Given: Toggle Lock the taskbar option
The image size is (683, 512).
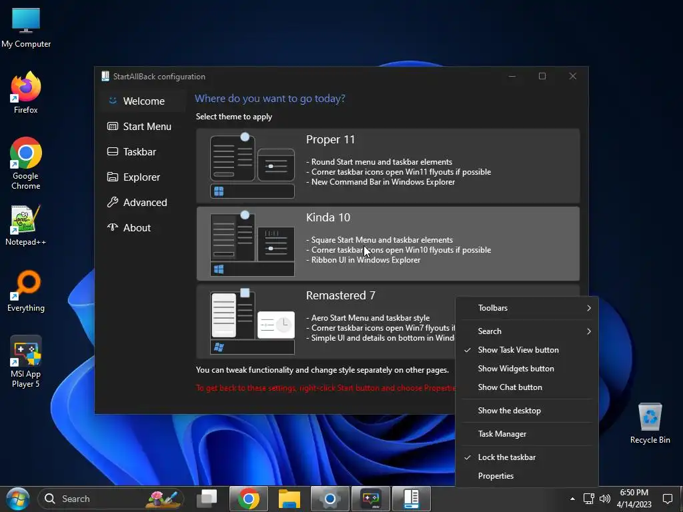Looking at the screenshot, I should click(527, 457).
